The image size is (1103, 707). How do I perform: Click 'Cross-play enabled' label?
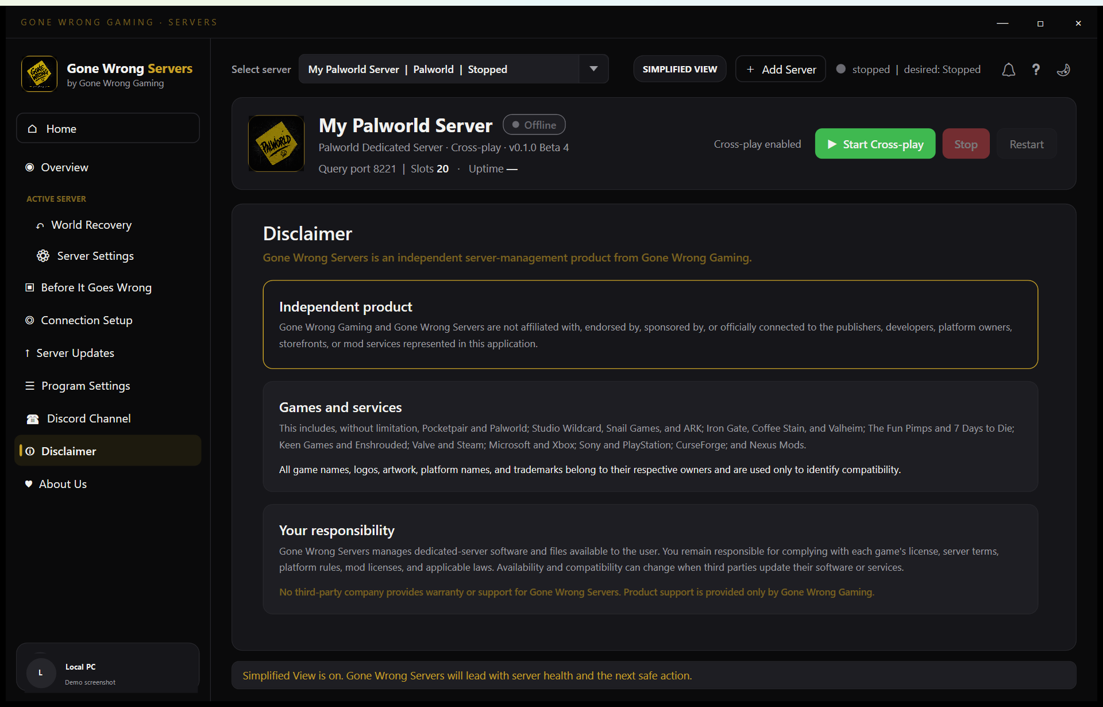click(757, 144)
